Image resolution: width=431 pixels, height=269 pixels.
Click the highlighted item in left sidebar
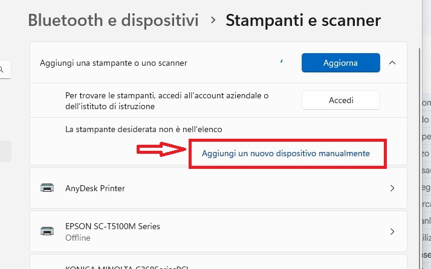(5, 151)
